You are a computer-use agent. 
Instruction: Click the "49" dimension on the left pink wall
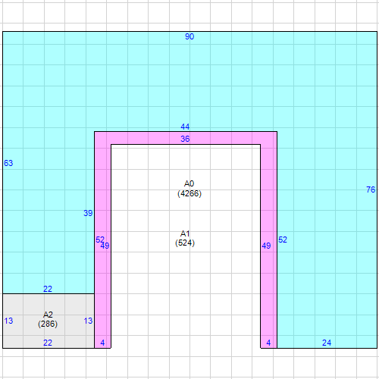coord(105,246)
